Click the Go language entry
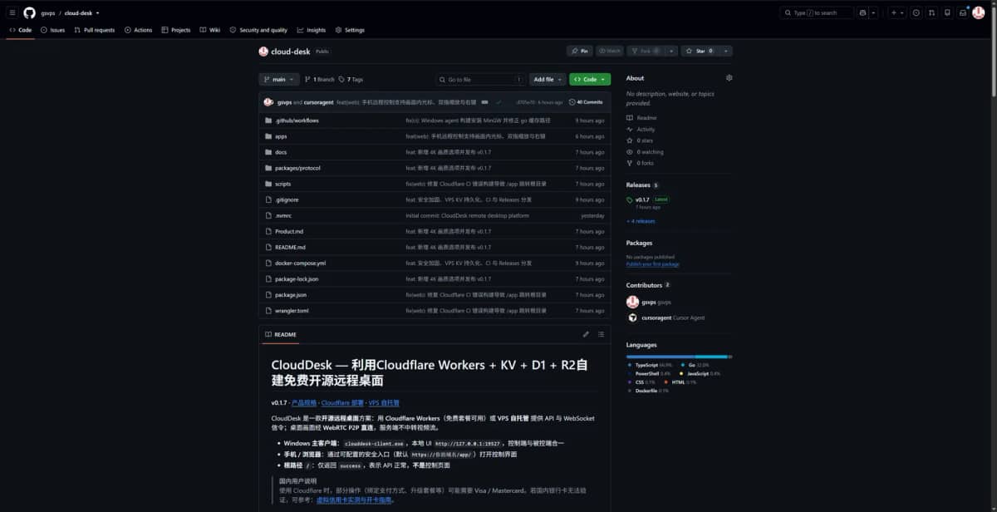The height and width of the screenshot is (512, 997). click(x=695, y=365)
